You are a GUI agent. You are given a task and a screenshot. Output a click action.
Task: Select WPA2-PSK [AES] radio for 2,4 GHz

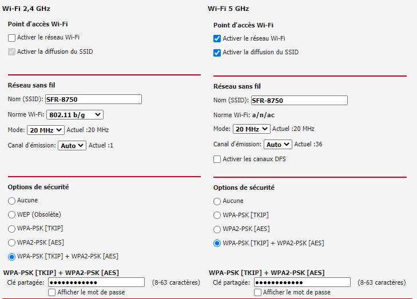[x=11, y=242]
